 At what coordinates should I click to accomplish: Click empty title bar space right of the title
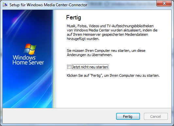coord(122,5)
